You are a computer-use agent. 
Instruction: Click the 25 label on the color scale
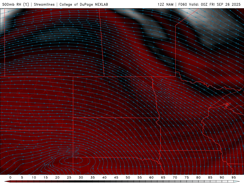click(x=69, y=178)
